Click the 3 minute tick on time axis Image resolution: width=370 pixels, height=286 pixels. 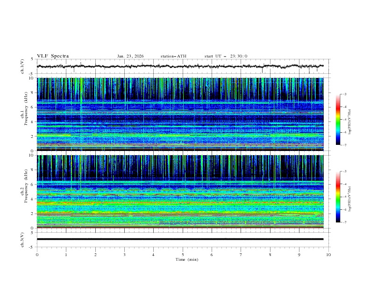(x=124, y=255)
